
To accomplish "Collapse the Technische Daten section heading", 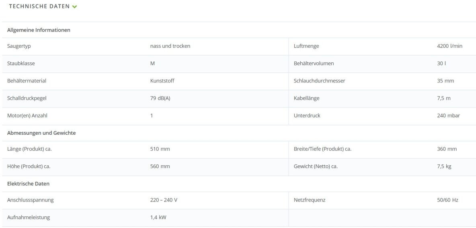I will click(x=39, y=6).
